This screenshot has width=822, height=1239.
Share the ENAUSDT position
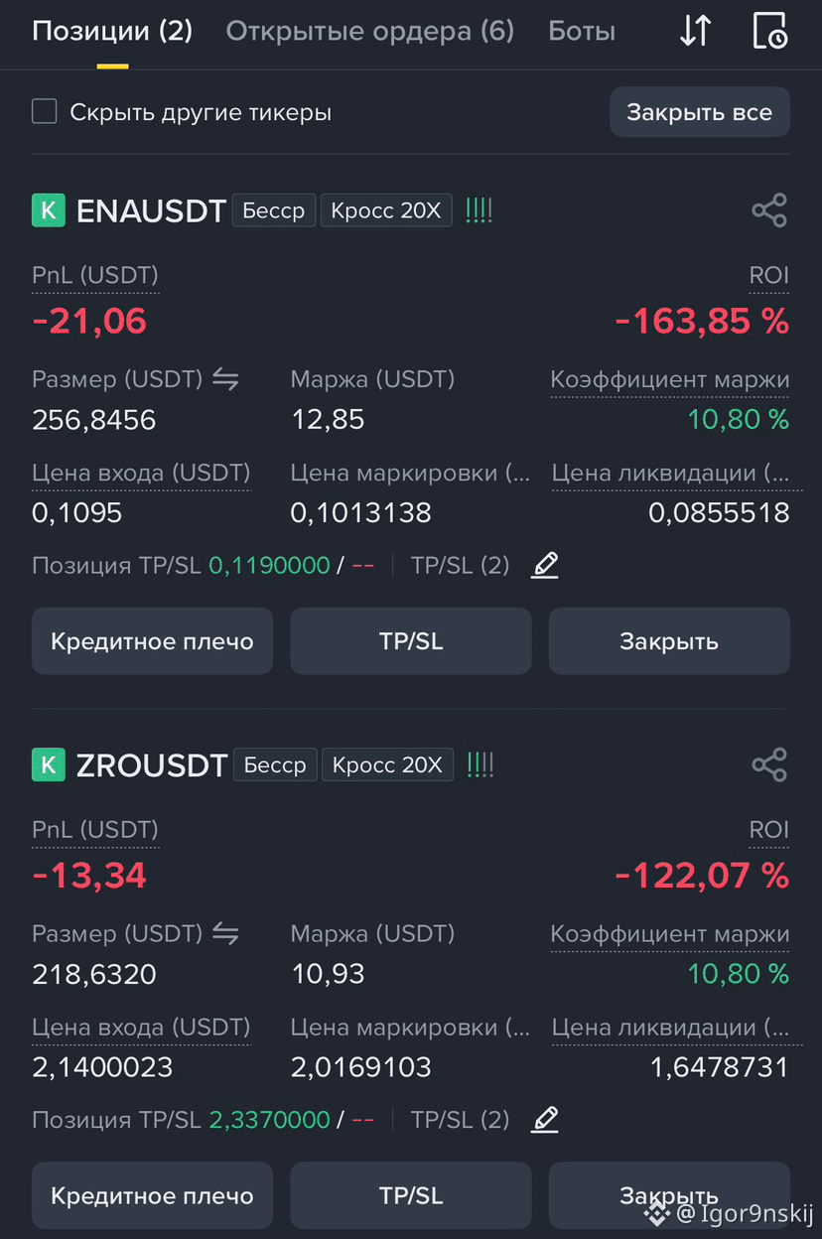769,210
